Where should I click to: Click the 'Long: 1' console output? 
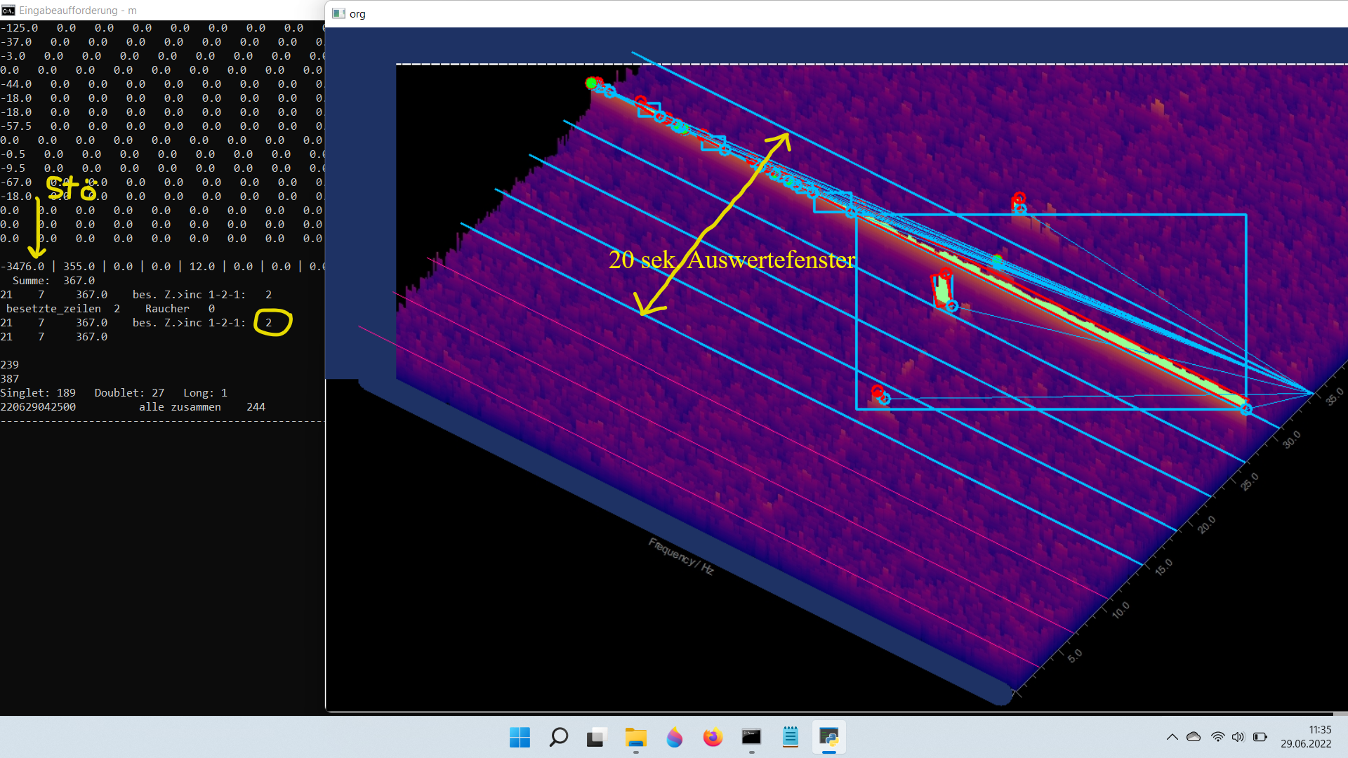click(205, 393)
